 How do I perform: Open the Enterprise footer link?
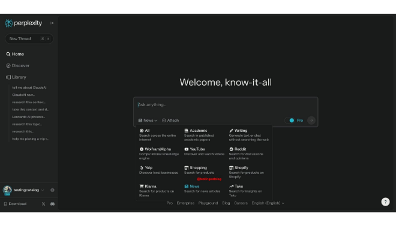pyautogui.click(x=185, y=203)
